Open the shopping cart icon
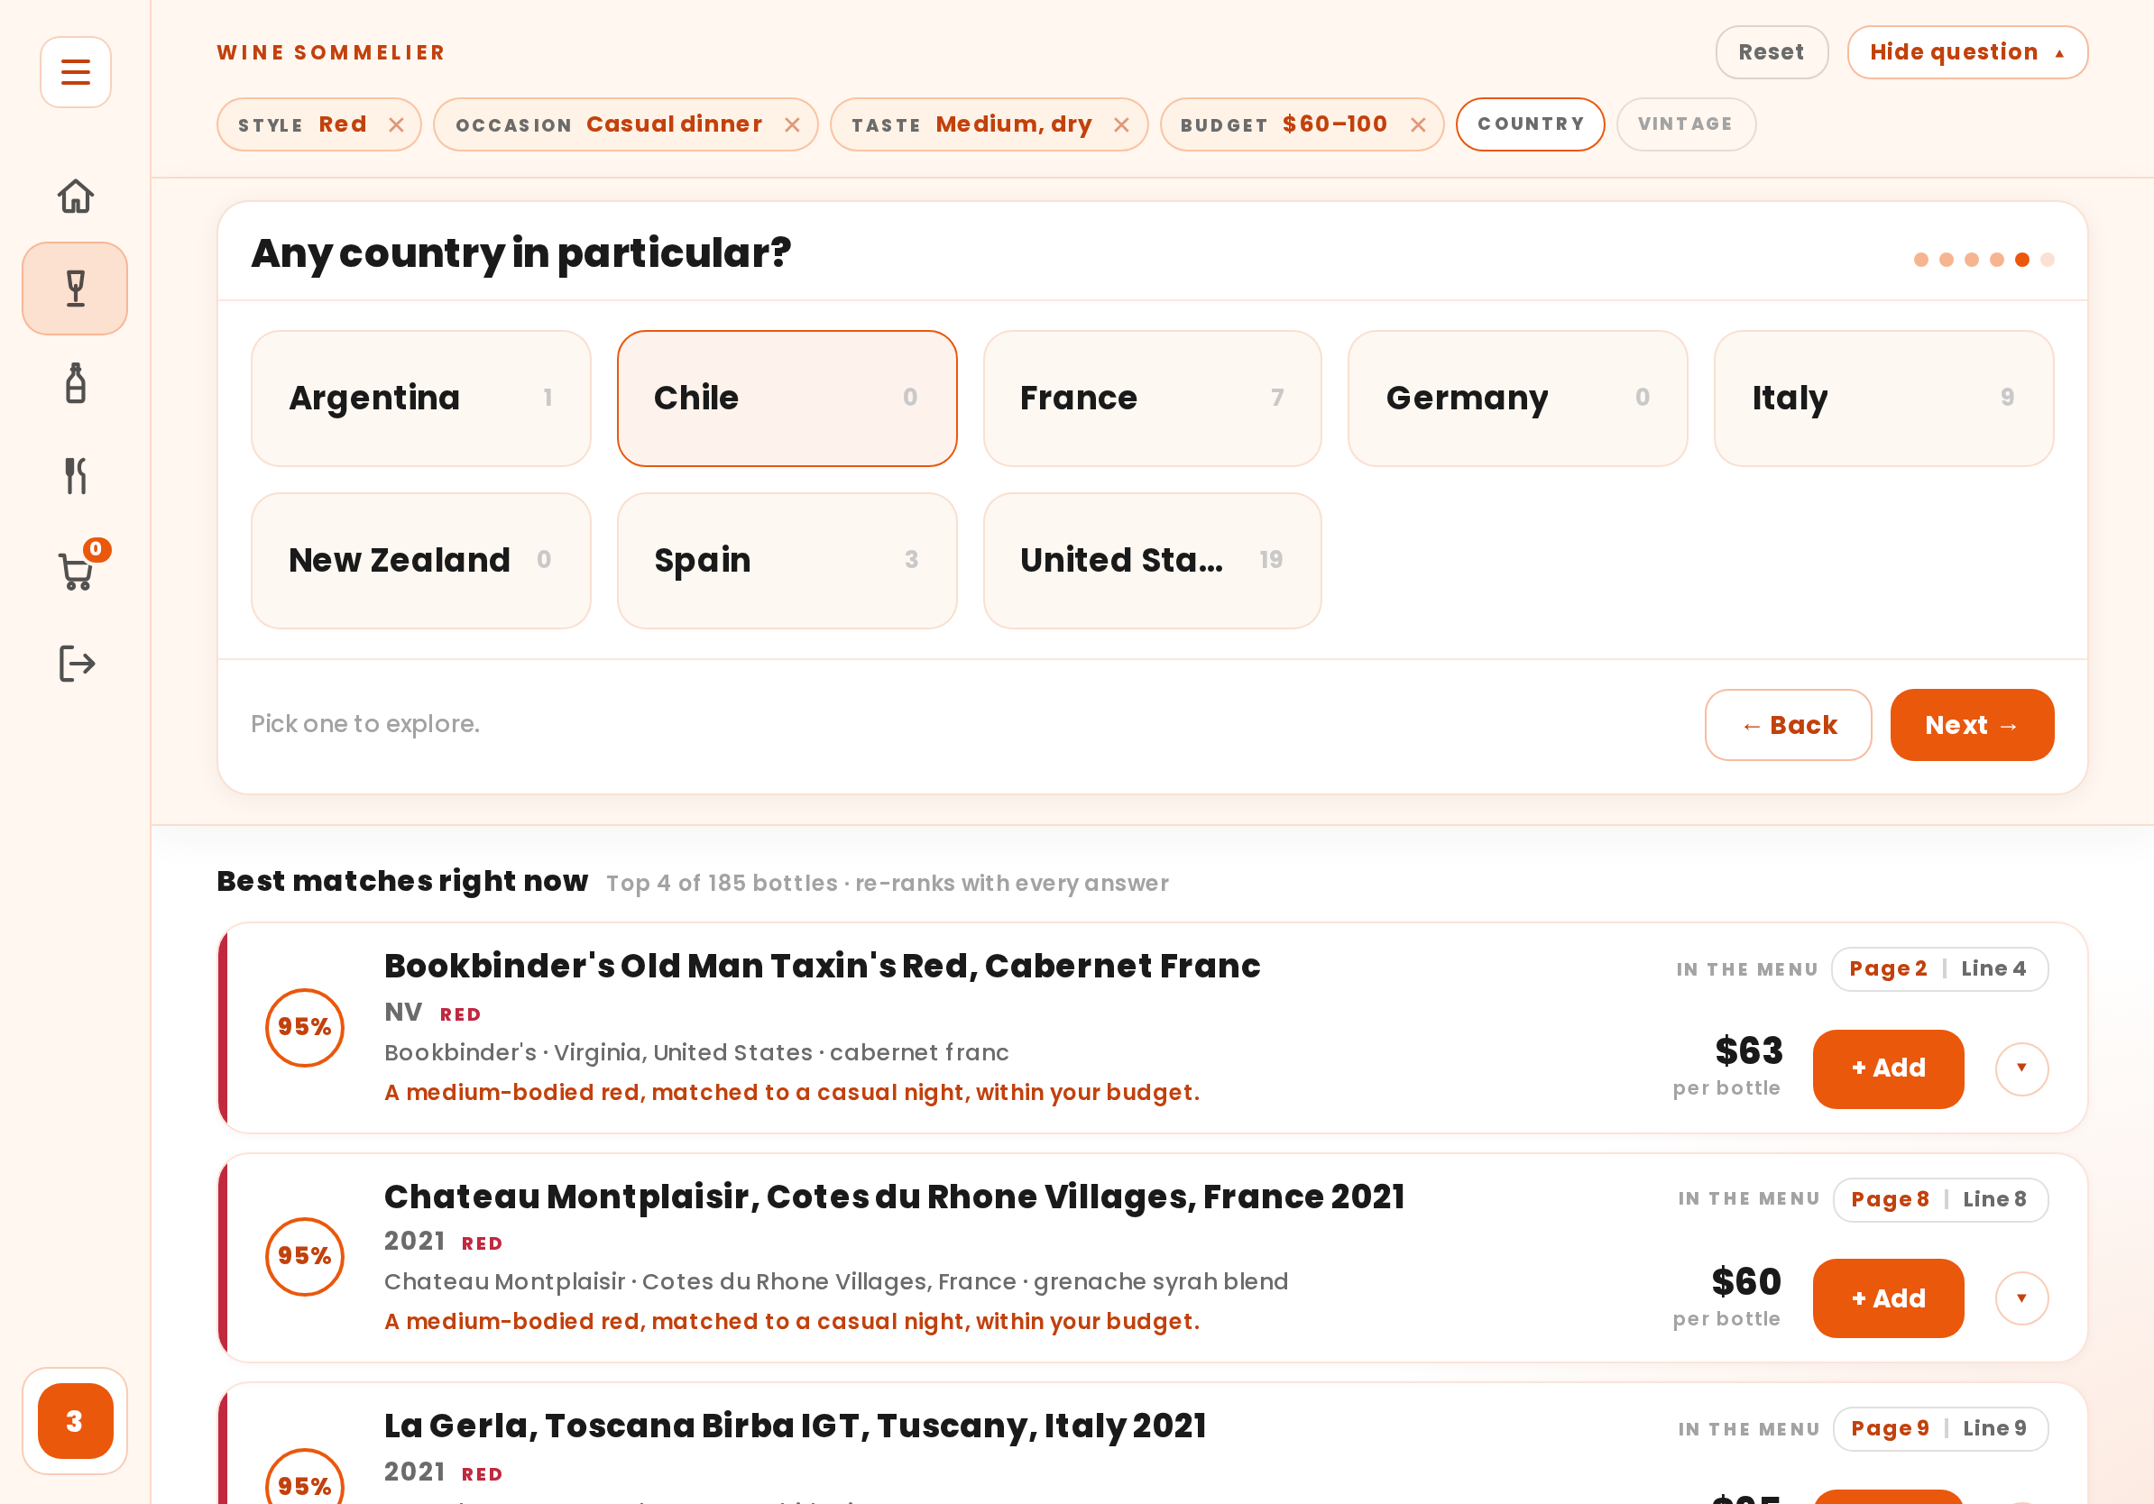 point(77,570)
